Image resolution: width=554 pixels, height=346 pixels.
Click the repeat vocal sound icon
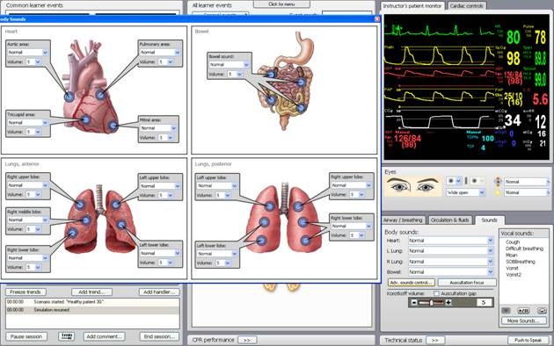click(x=542, y=310)
